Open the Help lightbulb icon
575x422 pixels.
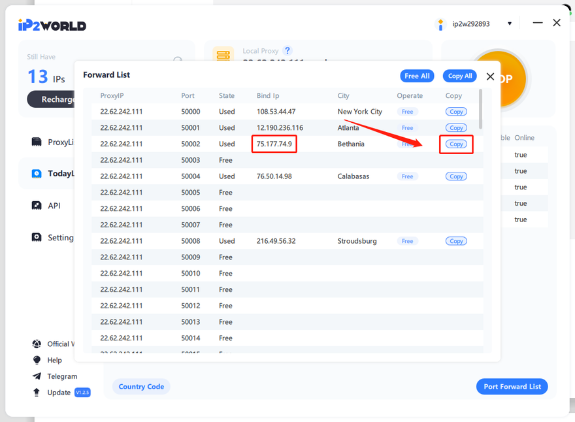[37, 360]
